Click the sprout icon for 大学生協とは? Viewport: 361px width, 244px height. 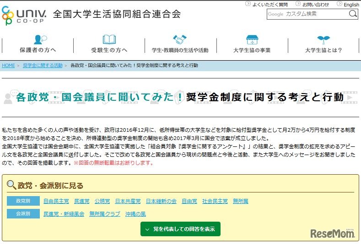click(x=323, y=40)
